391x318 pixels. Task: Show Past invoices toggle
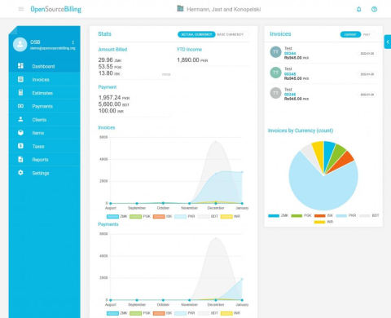point(367,34)
